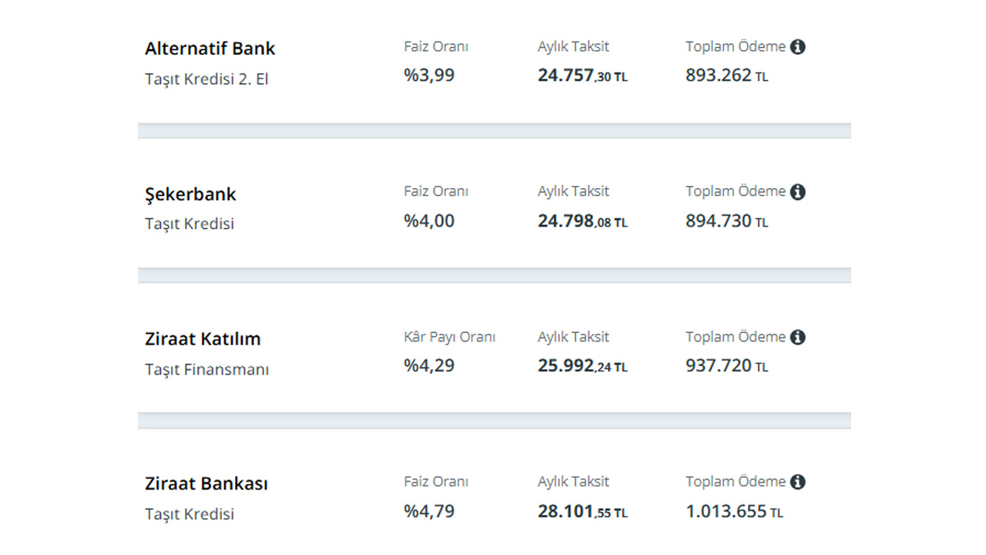Screen dimensions: 986x555
Task: Click Şekerbank's Taşıt Kredisi product label
Action: coord(189,224)
